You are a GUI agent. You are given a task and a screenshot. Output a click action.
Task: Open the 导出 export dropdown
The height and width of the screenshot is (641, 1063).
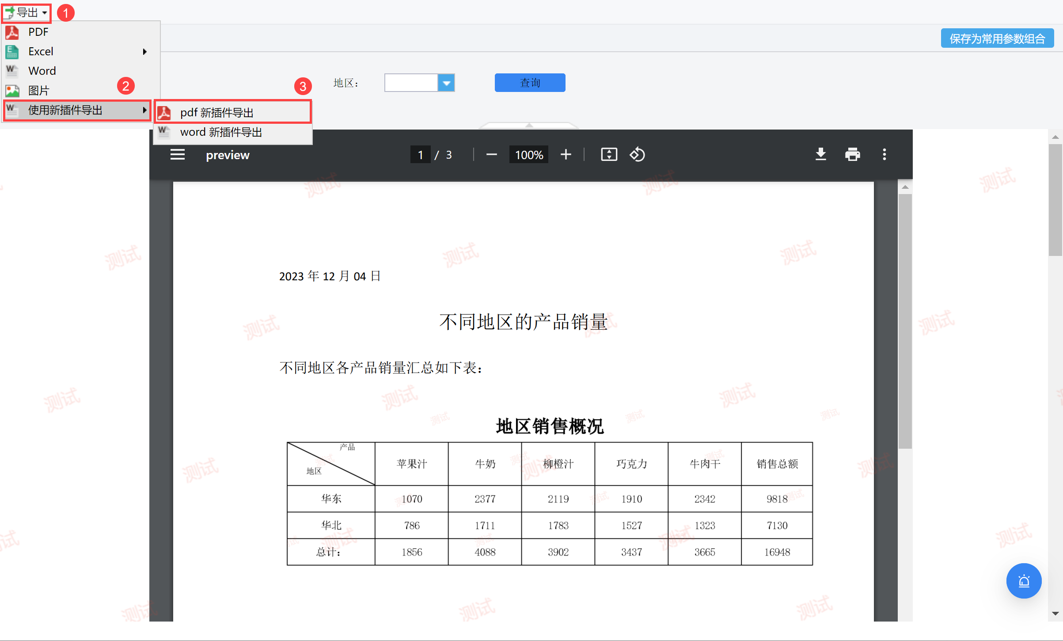click(x=27, y=12)
